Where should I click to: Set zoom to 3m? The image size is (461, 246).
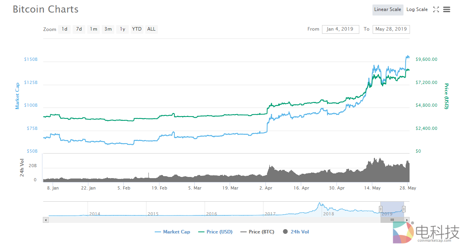tap(108, 29)
